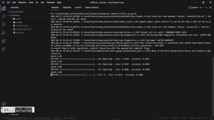Click the README.md info icon
214x120 pixels.
[14, 26]
